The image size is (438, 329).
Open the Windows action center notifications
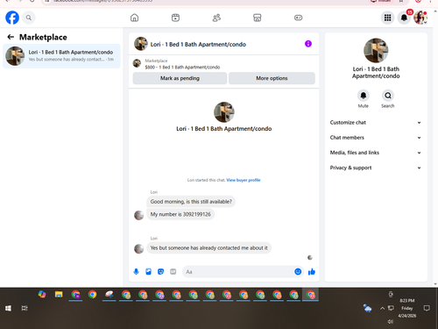427,308
